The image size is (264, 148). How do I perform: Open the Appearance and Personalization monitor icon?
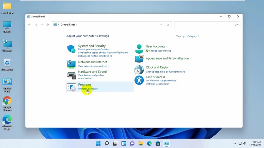139,59
